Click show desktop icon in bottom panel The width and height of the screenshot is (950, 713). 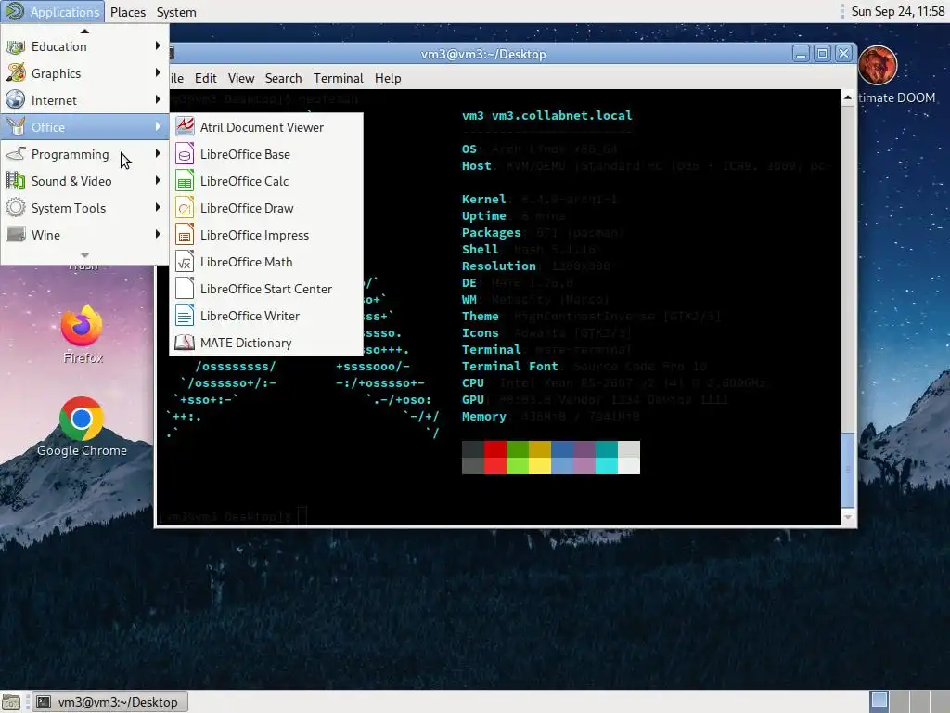coord(11,702)
